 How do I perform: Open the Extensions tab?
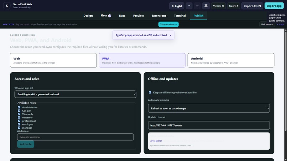[x=159, y=16]
